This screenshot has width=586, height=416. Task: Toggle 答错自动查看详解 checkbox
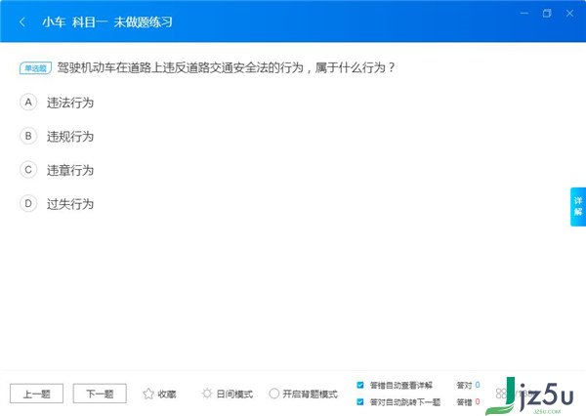pos(360,385)
